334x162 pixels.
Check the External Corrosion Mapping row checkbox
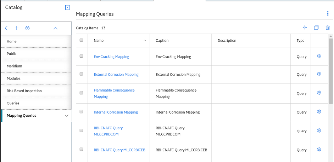click(81, 74)
